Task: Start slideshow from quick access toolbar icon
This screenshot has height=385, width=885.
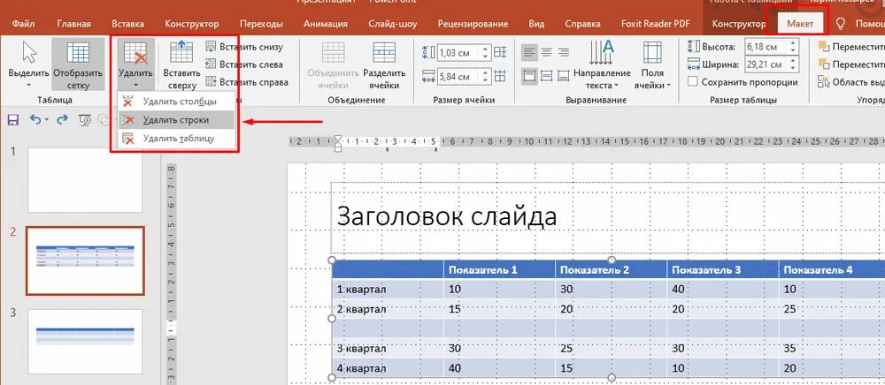Action: click(x=85, y=119)
